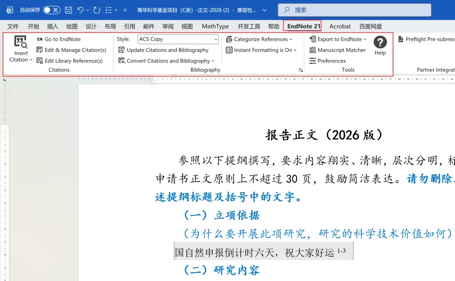Switch to the 引用 tab
Image resolution: width=455 pixels, height=281 pixels.
pyautogui.click(x=129, y=27)
